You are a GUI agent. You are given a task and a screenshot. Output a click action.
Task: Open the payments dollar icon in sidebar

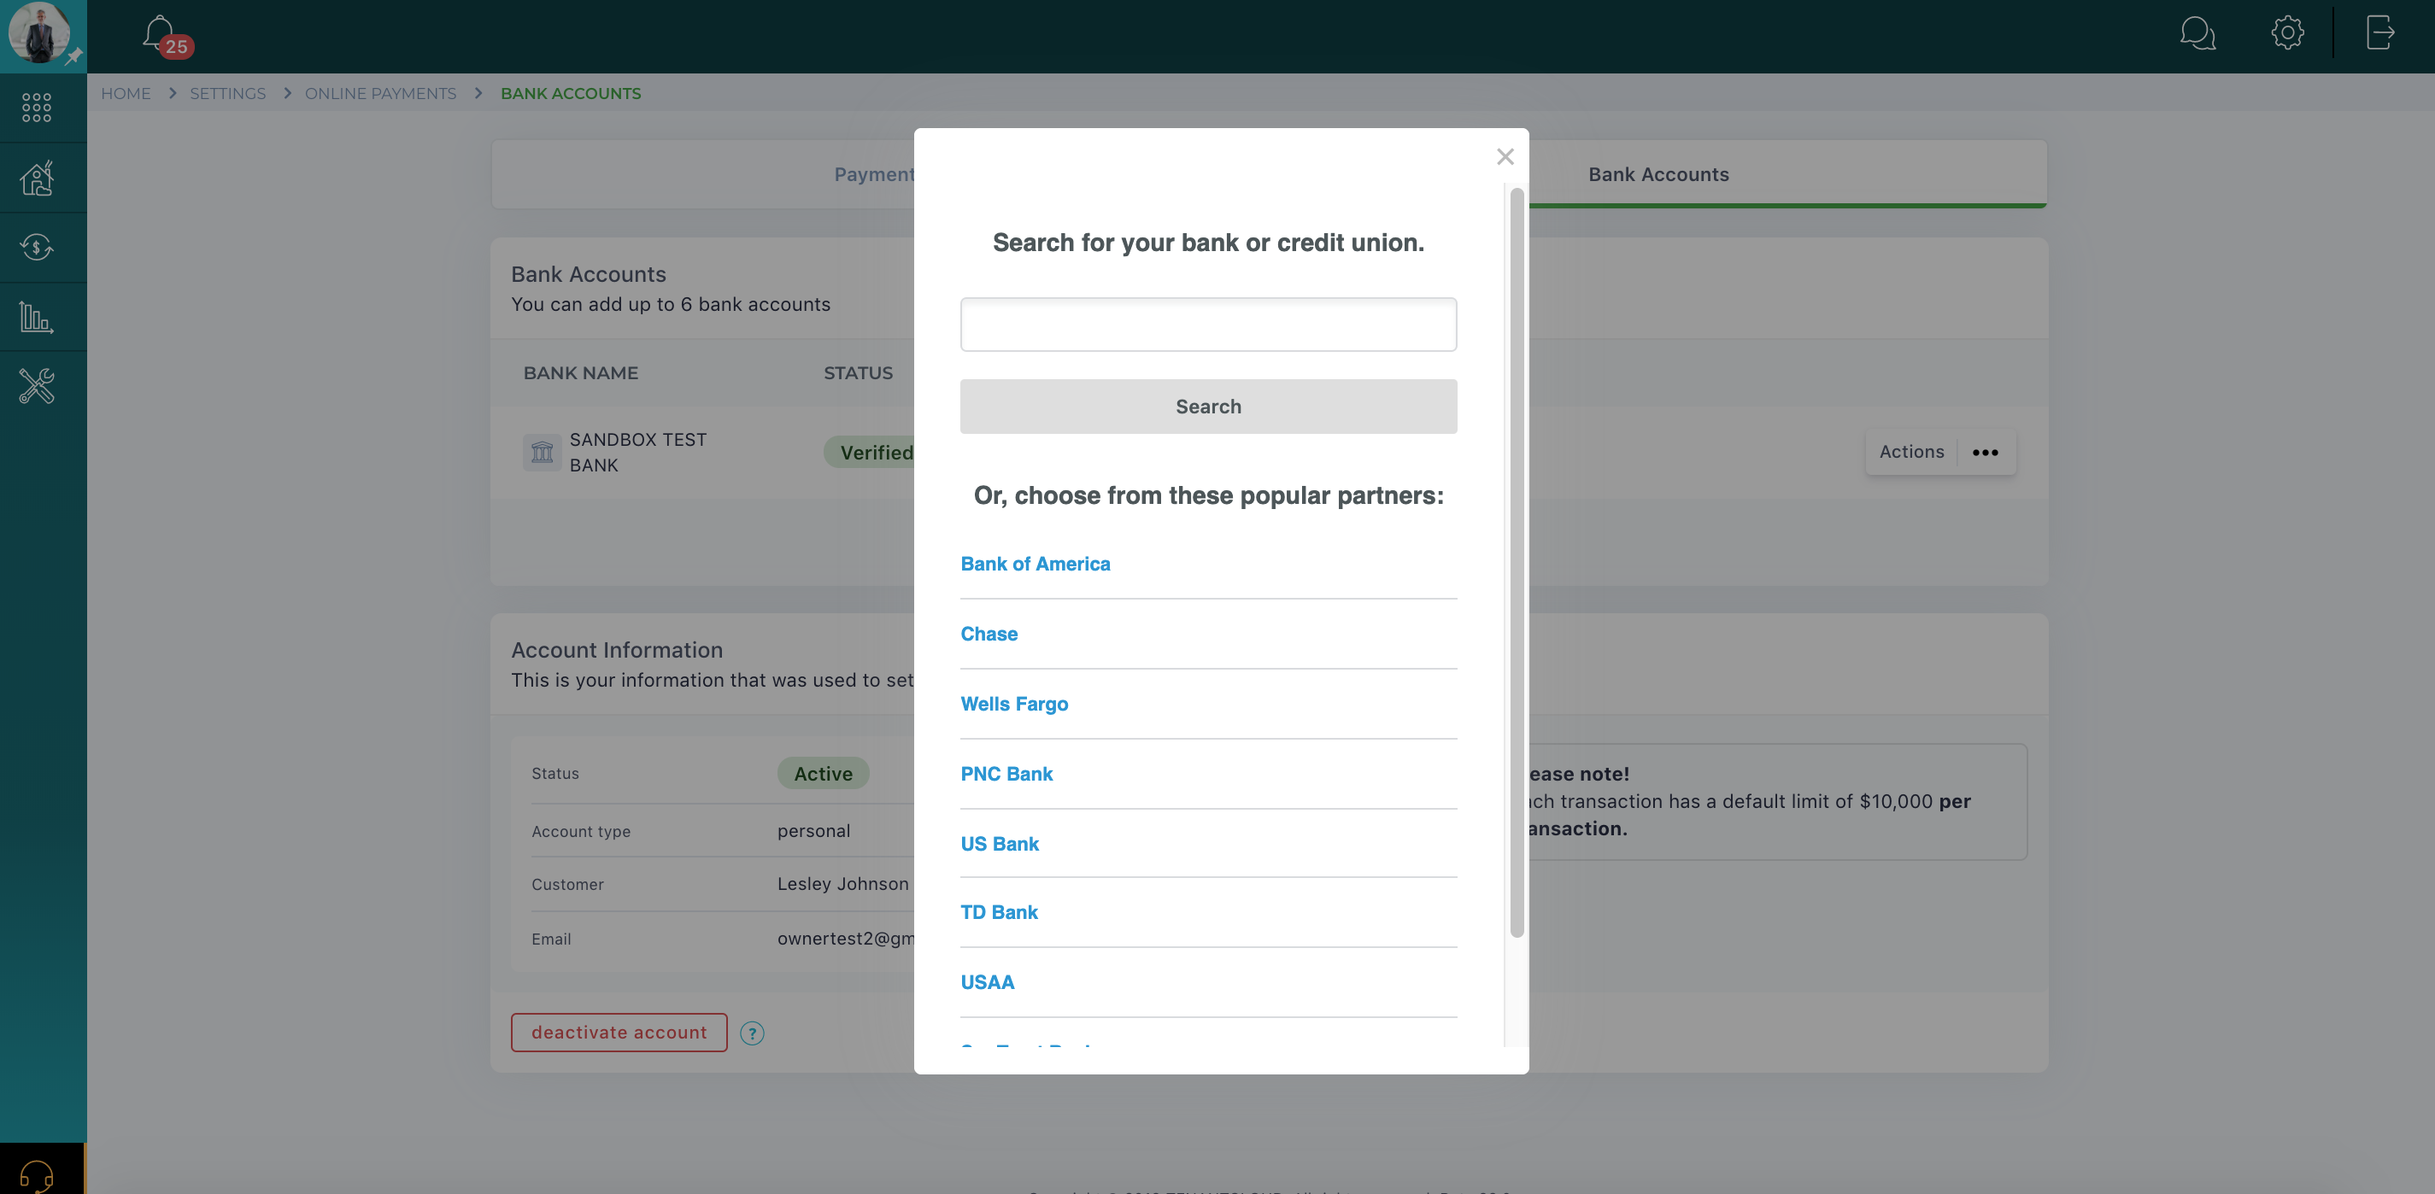coord(37,248)
